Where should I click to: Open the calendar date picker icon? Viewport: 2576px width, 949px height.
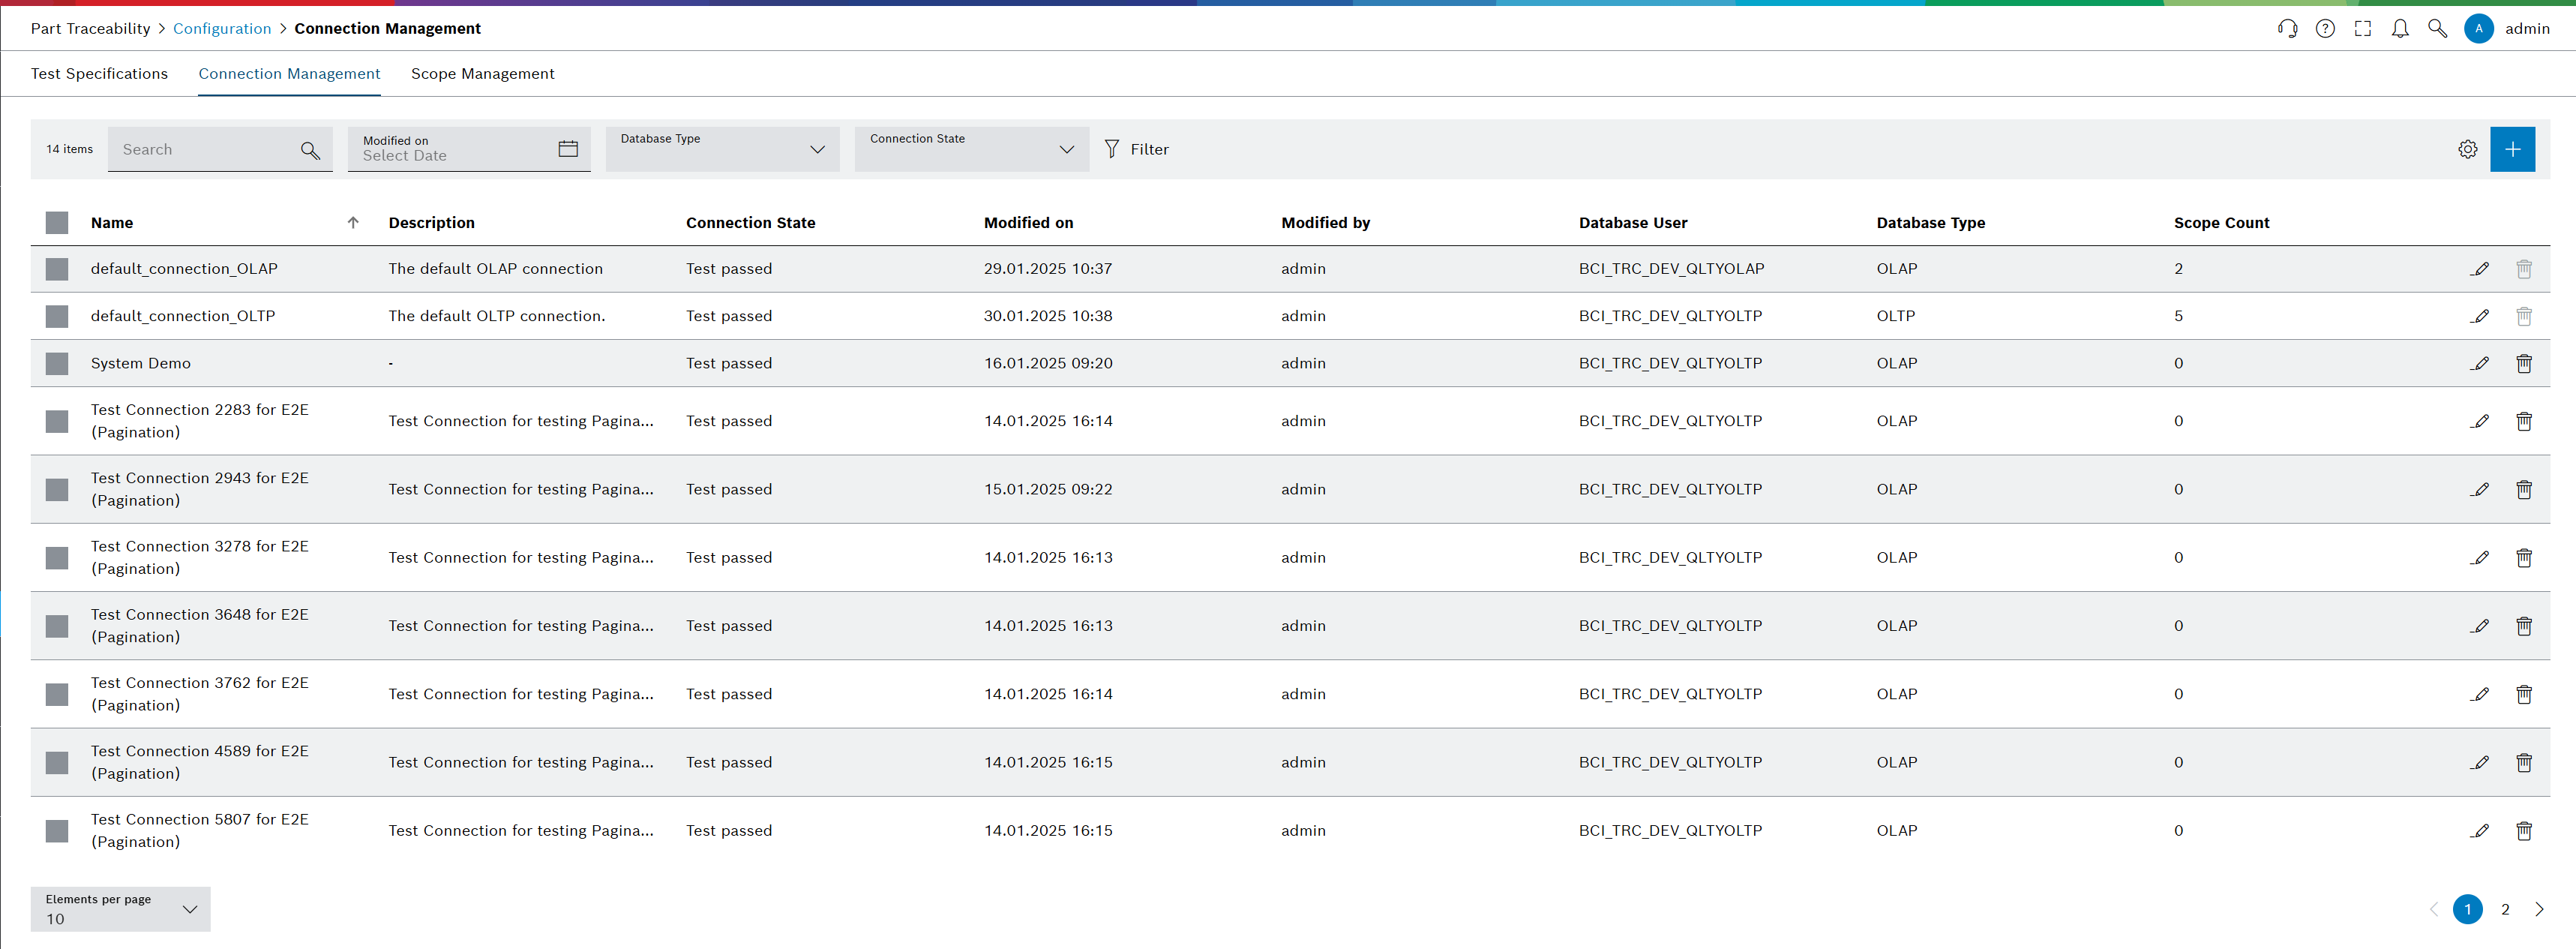click(568, 149)
